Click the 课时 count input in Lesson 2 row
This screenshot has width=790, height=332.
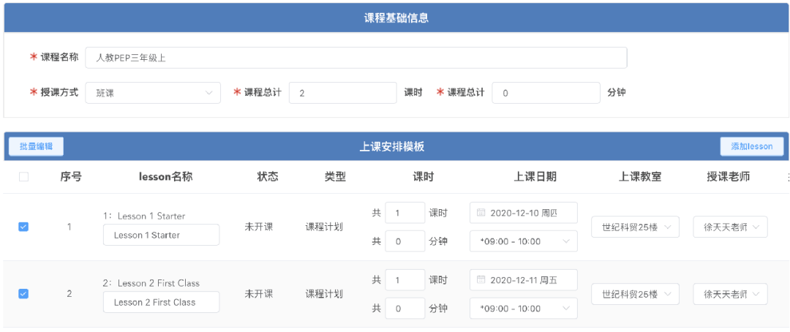405,279
